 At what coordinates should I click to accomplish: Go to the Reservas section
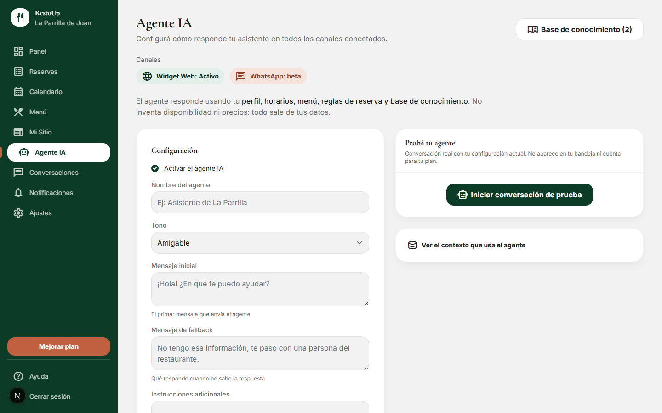tap(59, 72)
